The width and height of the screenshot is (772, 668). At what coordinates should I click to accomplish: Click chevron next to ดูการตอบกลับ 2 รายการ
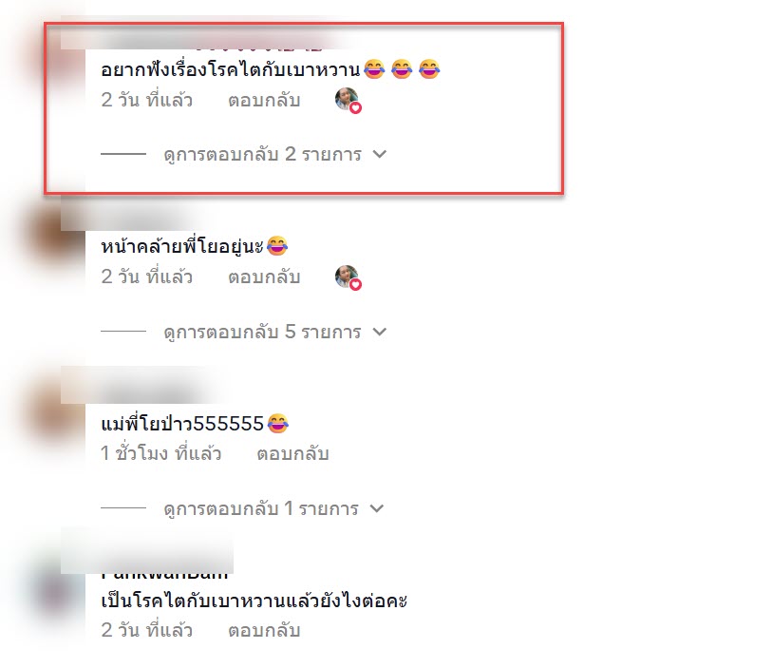(380, 154)
